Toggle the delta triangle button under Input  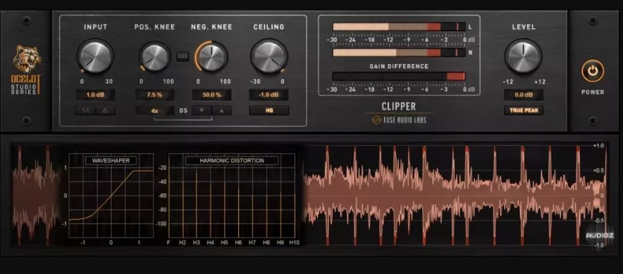[105, 110]
